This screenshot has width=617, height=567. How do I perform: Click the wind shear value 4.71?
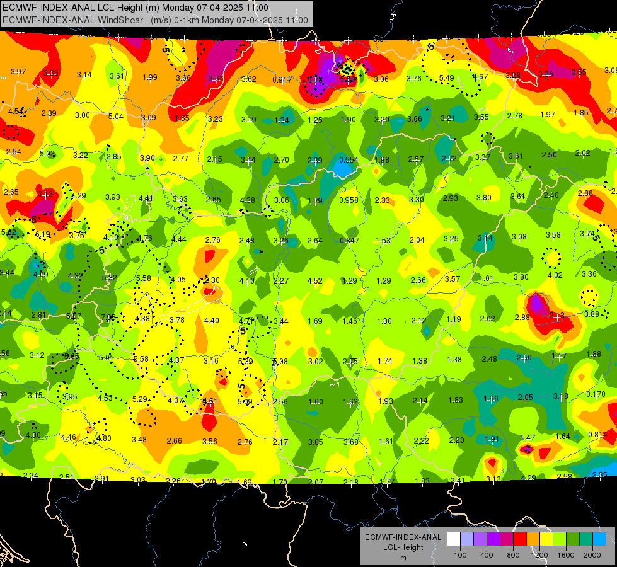tap(246, 321)
